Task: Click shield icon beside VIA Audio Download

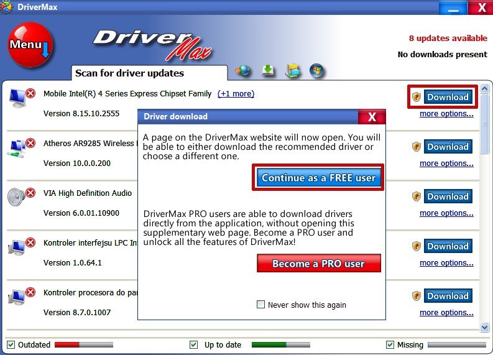Action: (x=417, y=196)
